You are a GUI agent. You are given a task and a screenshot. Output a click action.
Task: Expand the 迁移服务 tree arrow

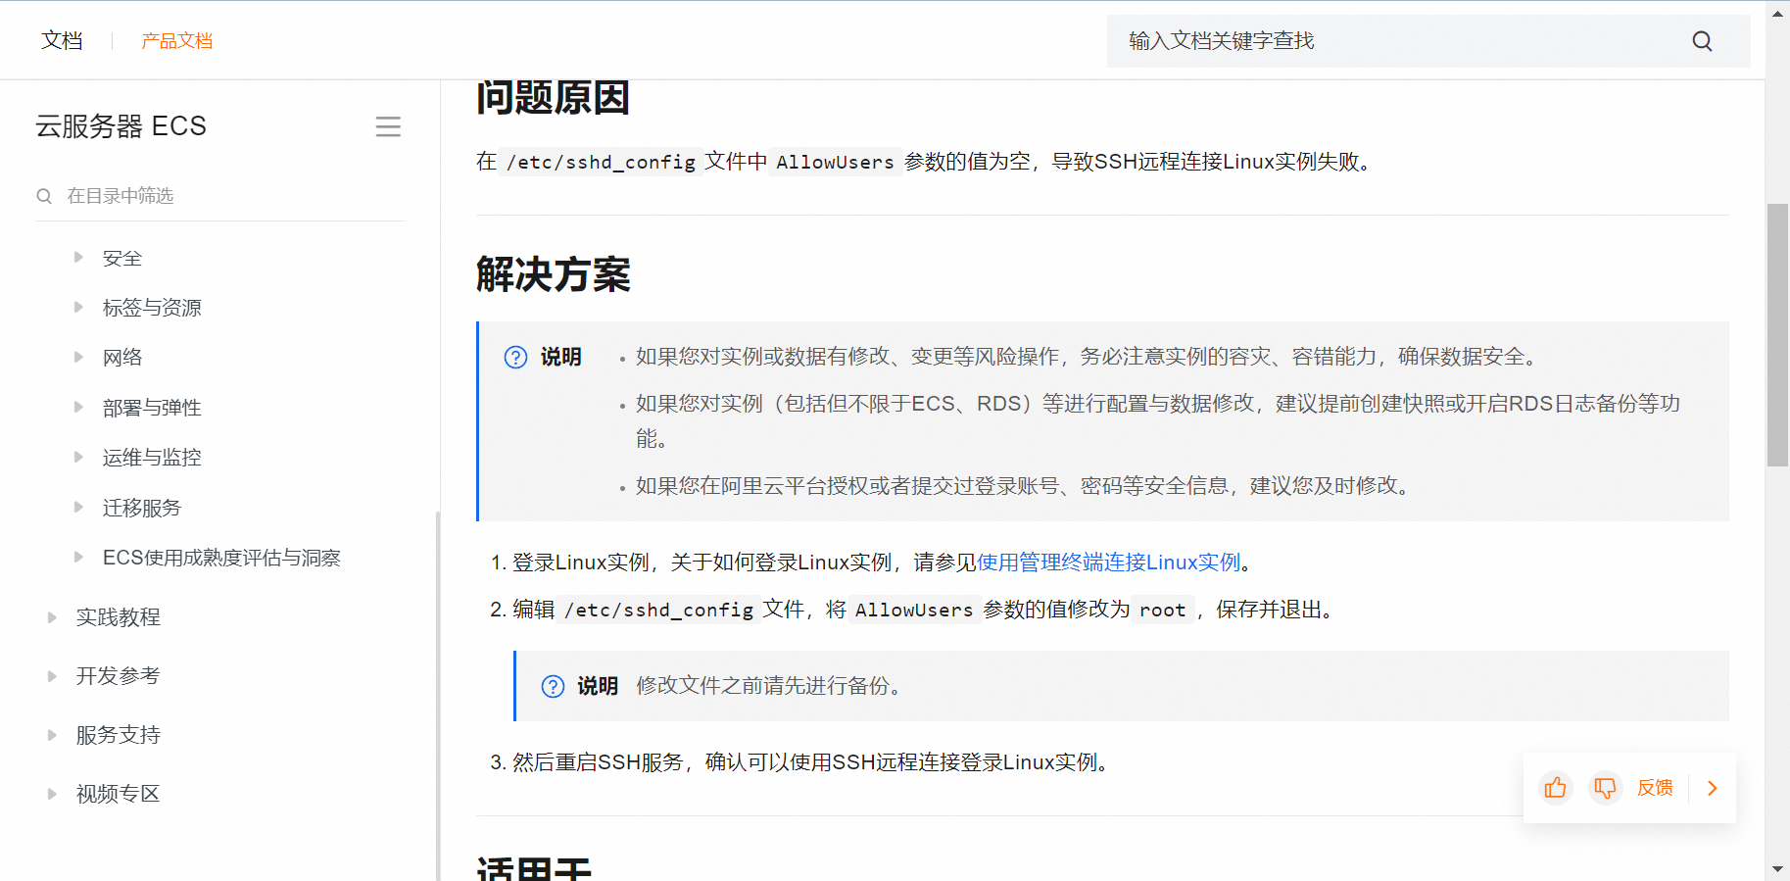pyautogui.click(x=78, y=508)
